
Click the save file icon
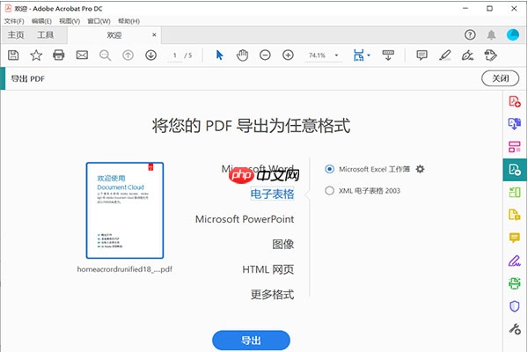pyautogui.click(x=13, y=55)
